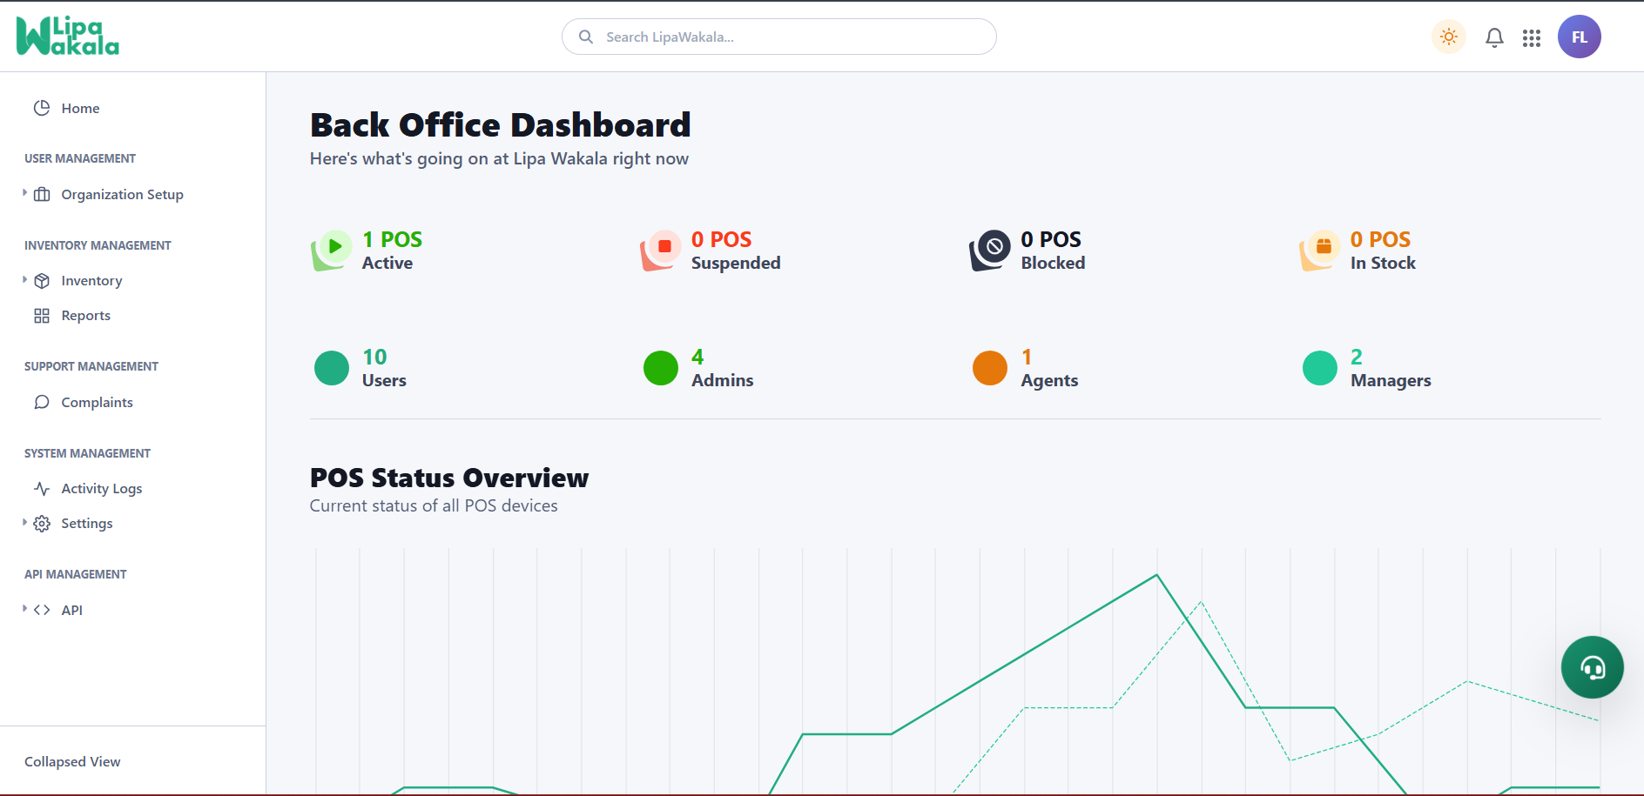Click the POS In Stock box icon
This screenshot has height=796, width=1644.
point(1320,250)
